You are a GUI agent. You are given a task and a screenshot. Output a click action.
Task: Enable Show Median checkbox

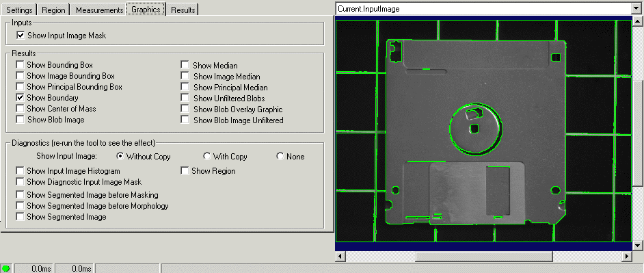185,65
